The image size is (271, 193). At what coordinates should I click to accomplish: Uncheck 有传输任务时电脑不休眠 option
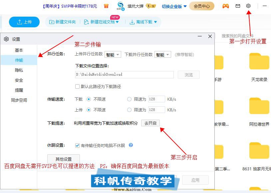point(77,145)
